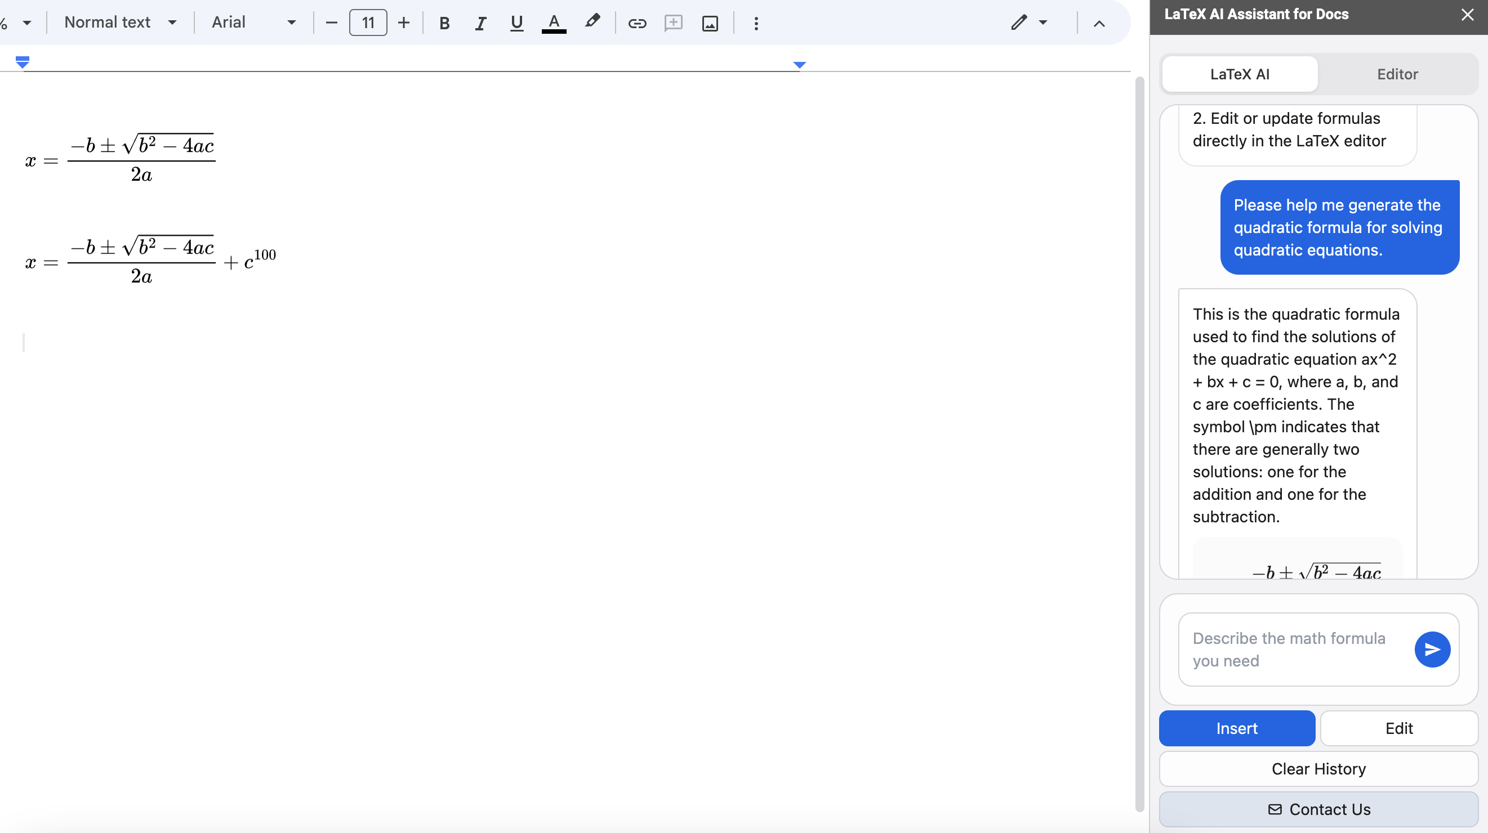Click the formula description input field
The width and height of the screenshot is (1488, 833).
click(1298, 650)
